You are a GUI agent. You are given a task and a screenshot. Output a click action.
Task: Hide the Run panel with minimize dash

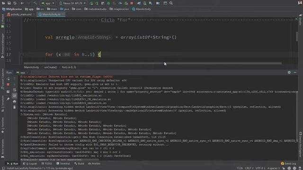coord(295,72)
